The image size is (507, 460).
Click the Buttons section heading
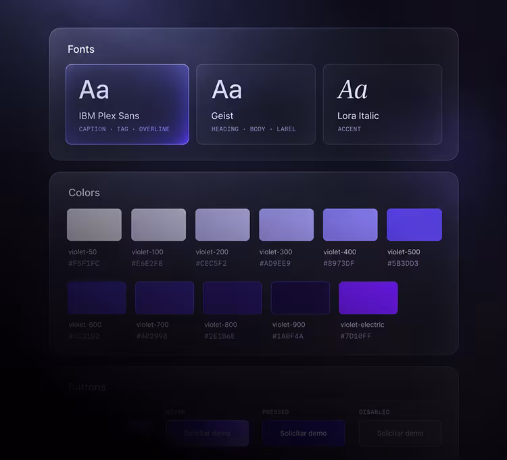coord(87,387)
